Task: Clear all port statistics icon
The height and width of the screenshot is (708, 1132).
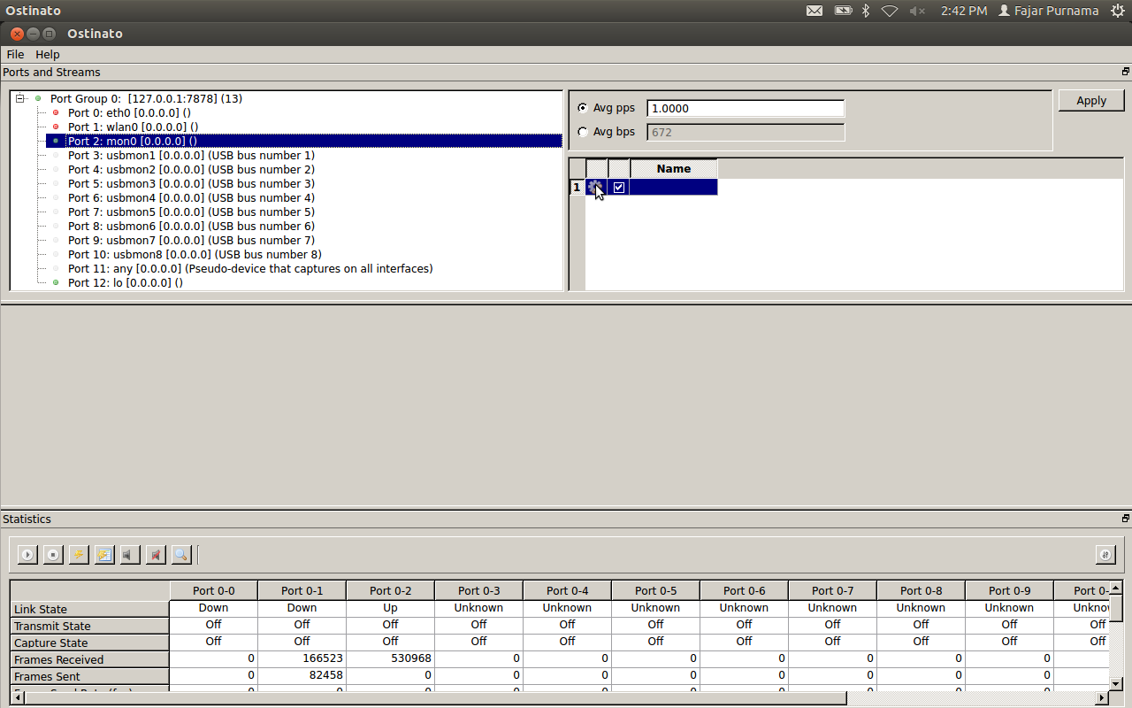Action: click(x=104, y=555)
